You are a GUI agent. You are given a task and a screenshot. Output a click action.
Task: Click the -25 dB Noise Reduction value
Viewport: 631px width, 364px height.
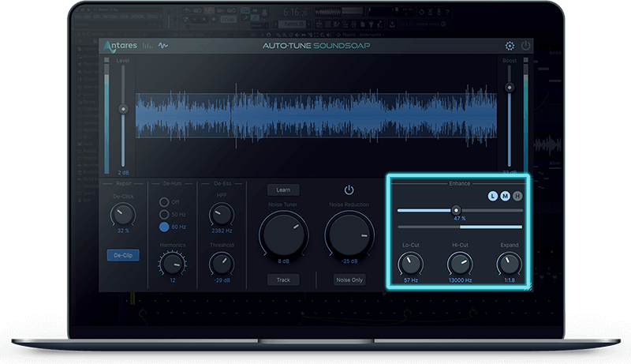pos(349,261)
